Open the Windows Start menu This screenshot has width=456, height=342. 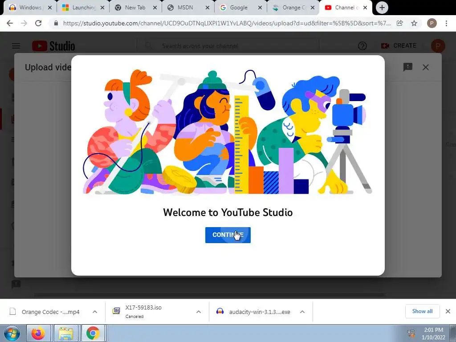click(12, 333)
